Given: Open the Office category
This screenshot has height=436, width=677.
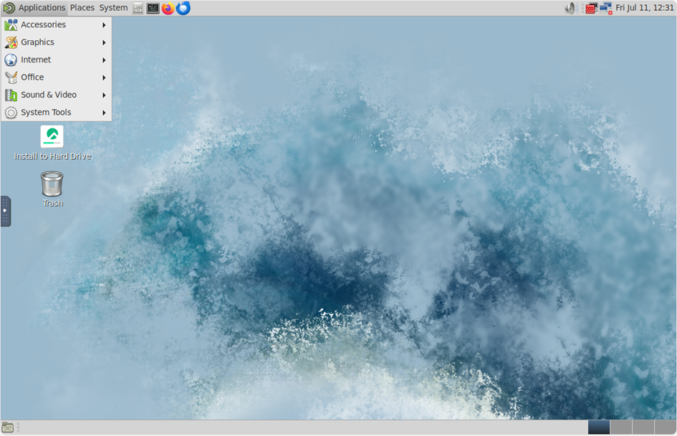Looking at the screenshot, I should (56, 77).
